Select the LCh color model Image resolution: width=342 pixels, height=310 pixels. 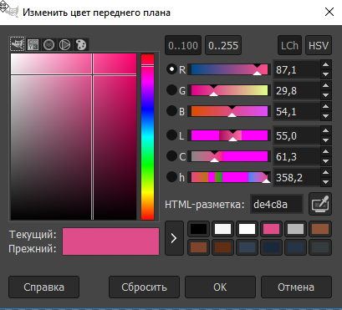(289, 45)
